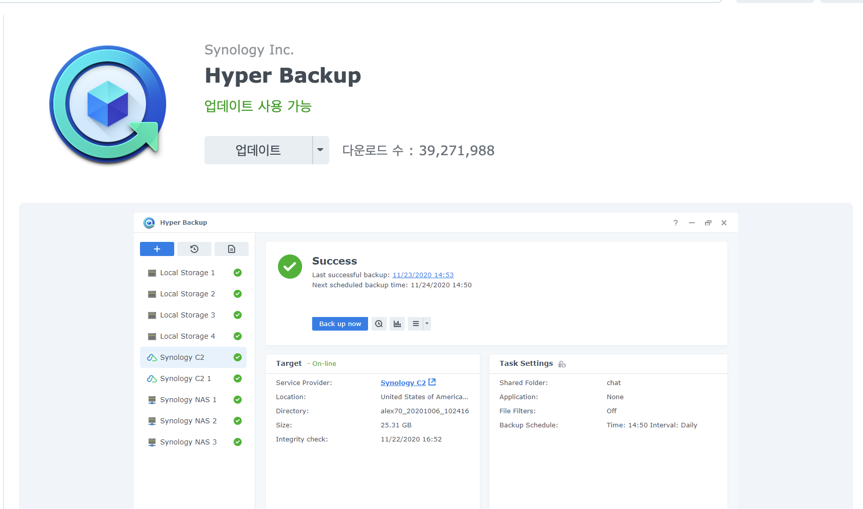Select Synology NAS 1 backup task
The image size is (863, 509).
188,400
